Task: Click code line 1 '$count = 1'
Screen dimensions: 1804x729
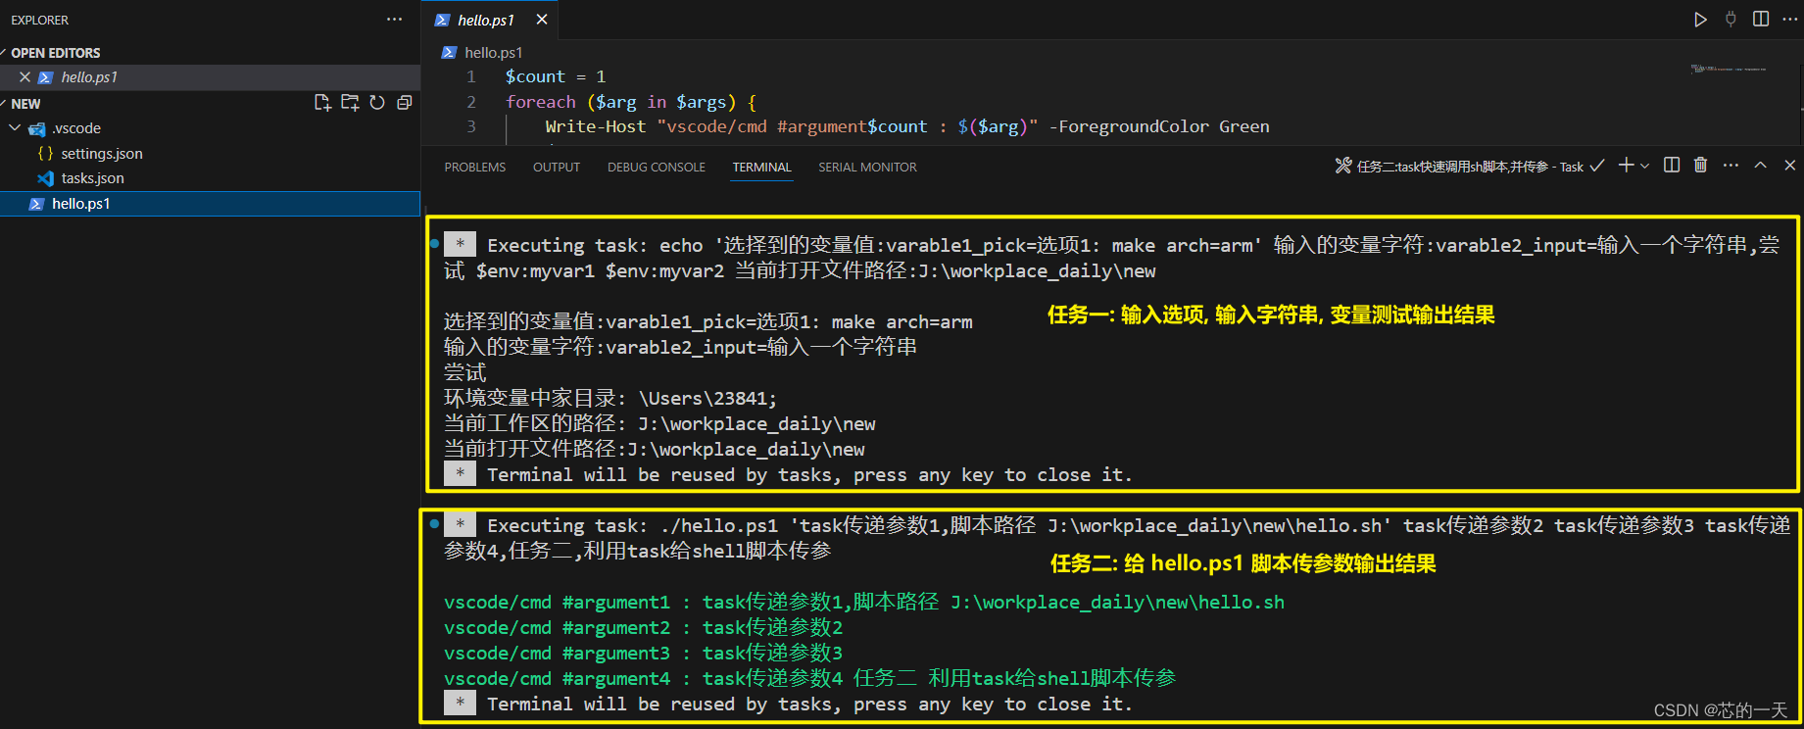Action: 556,76
